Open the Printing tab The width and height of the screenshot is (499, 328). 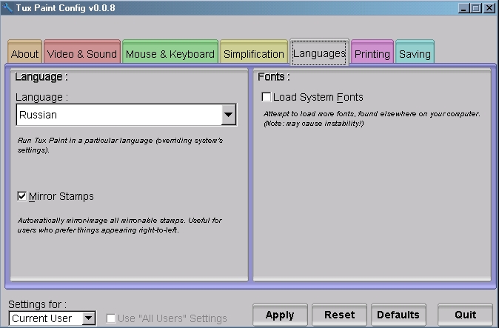point(372,54)
